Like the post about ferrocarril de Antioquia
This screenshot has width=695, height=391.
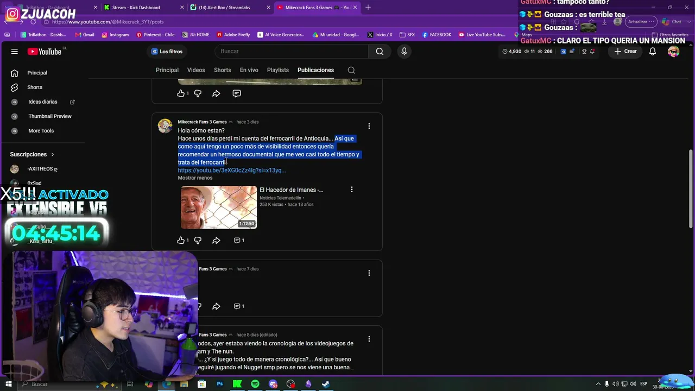coord(181,240)
